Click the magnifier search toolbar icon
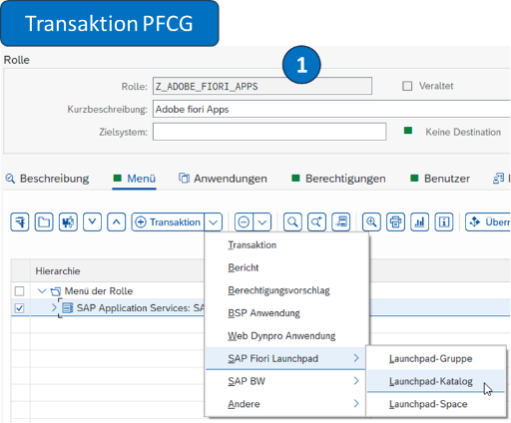The width and height of the screenshot is (511, 423). (x=292, y=221)
